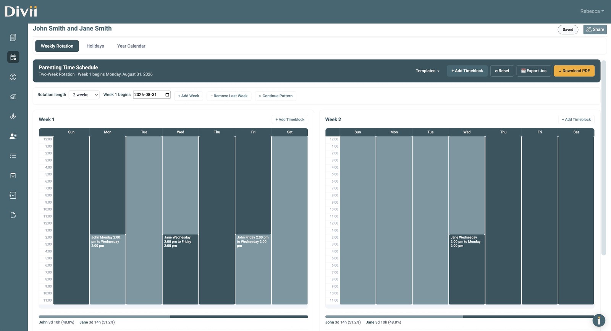Click the round info icon at bottom right
Image resolution: width=611 pixels, height=331 pixels.
(x=599, y=320)
